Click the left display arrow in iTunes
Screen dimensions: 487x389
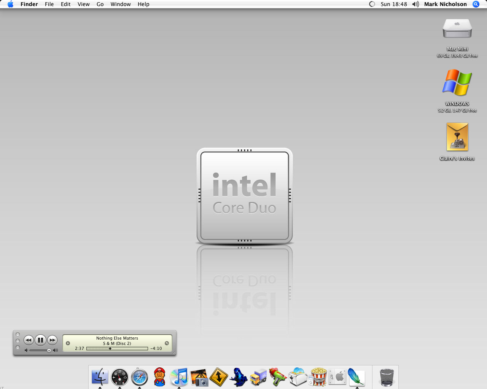pos(68,343)
